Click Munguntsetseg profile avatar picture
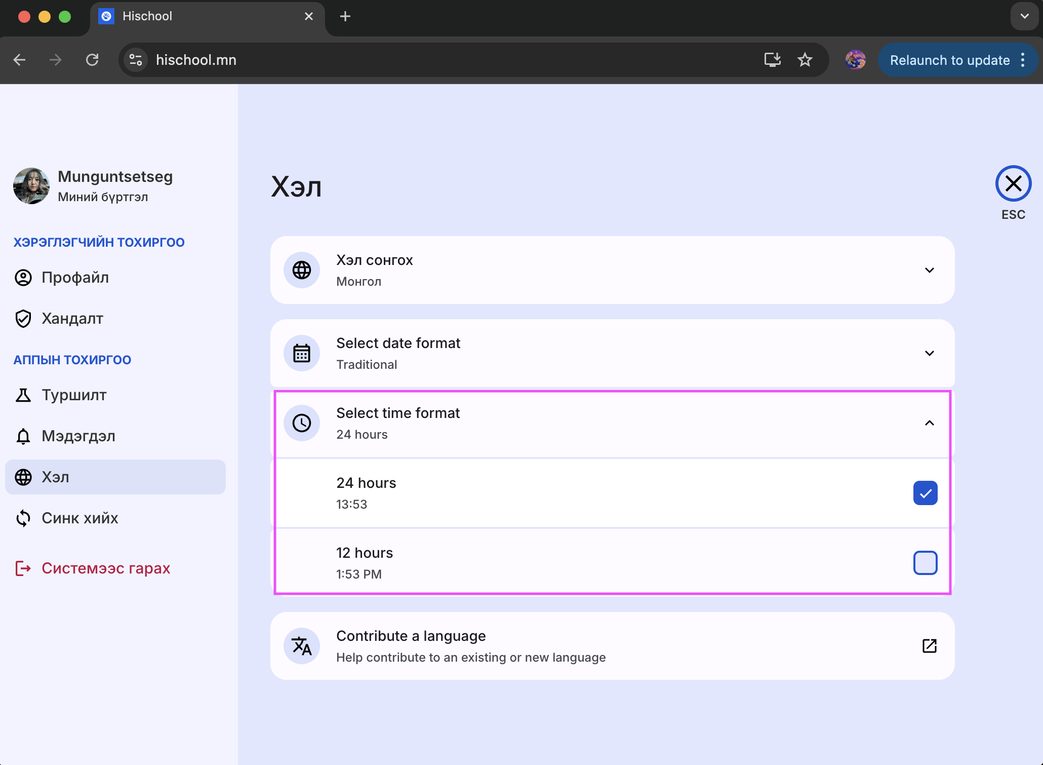Viewport: 1043px width, 765px height. [x=31, y=186]
